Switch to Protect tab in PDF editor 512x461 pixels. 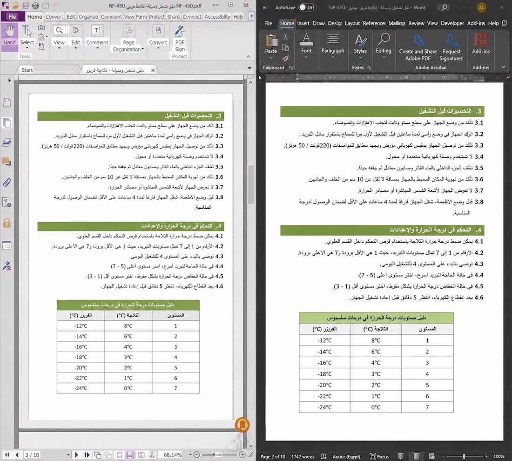157,16
